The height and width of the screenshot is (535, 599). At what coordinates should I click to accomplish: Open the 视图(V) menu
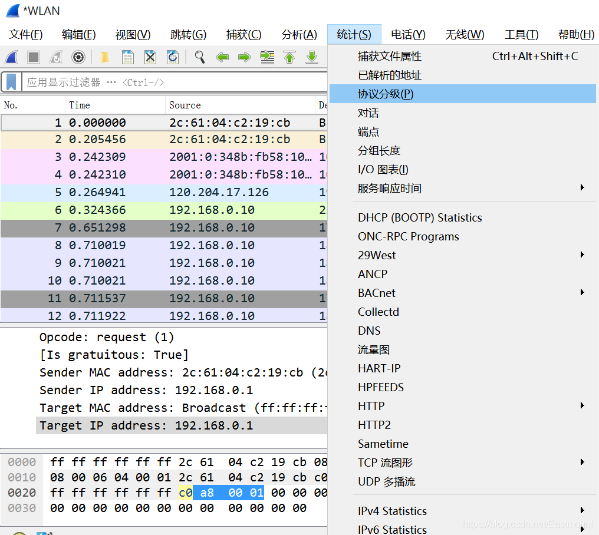tap(133, 35)
